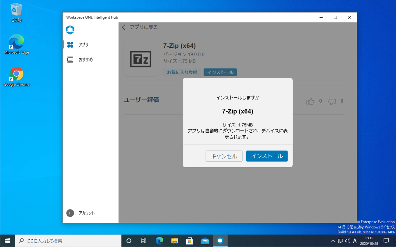Open Task View from taskbar

[144, 241]
